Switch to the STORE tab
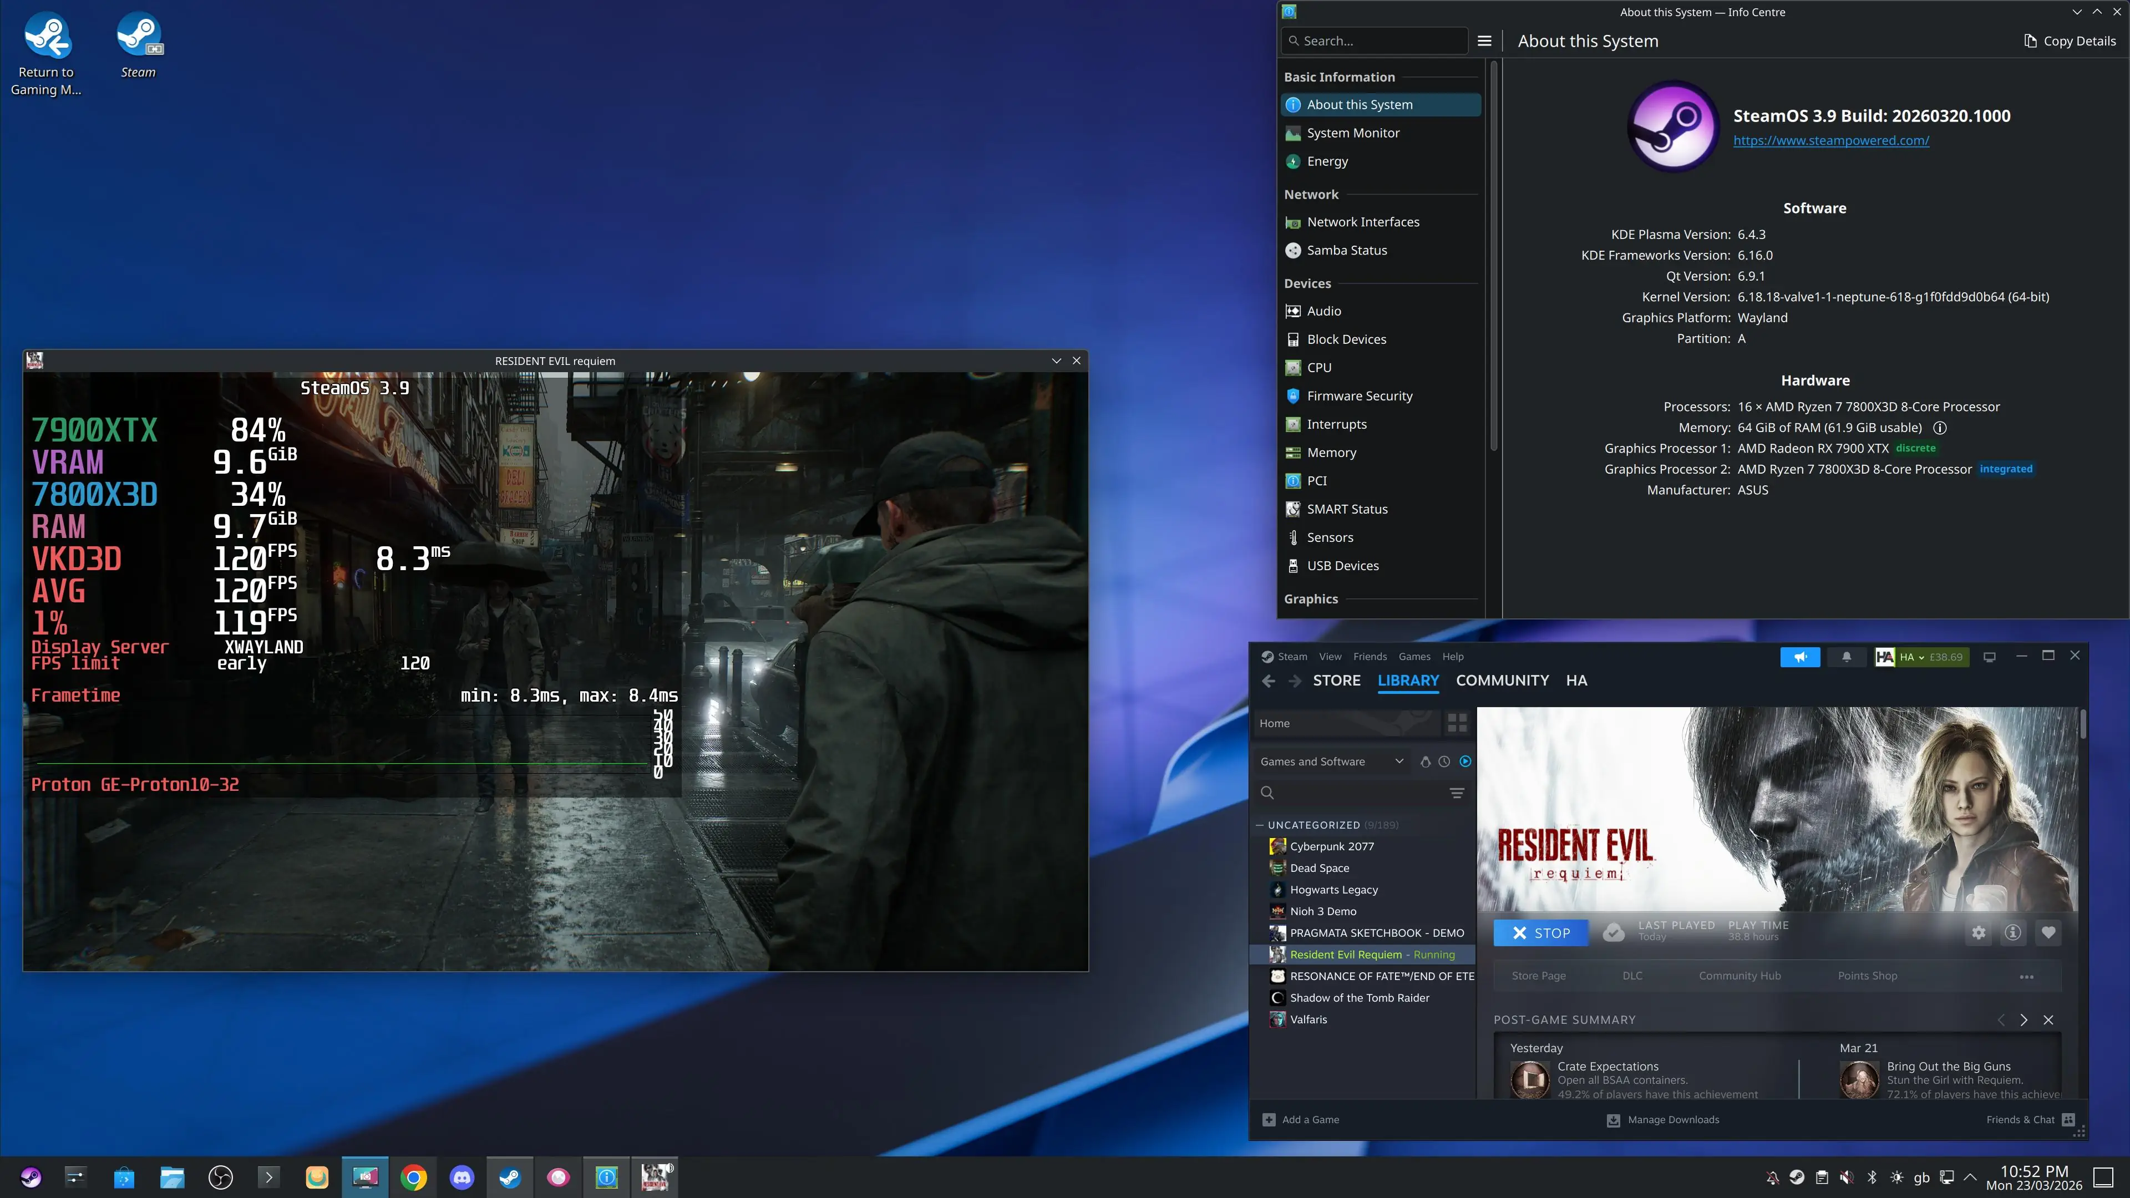This screenshot has width=2130, height=1198. 1336,681
